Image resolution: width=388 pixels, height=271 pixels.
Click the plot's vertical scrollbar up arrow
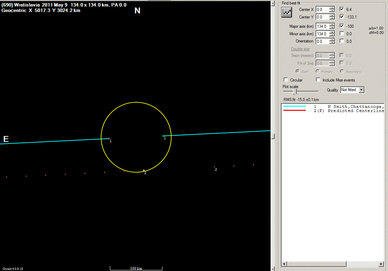click(273, 3)
